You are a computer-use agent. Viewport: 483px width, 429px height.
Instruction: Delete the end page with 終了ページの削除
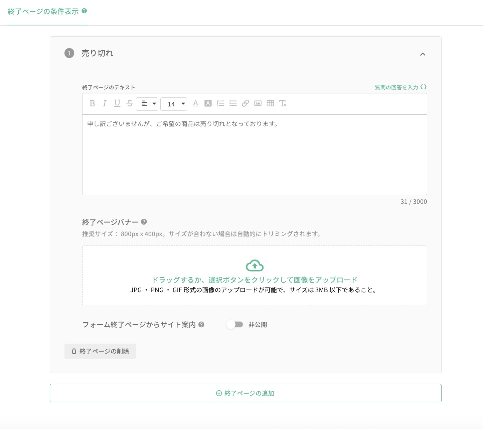coord(100,351)
